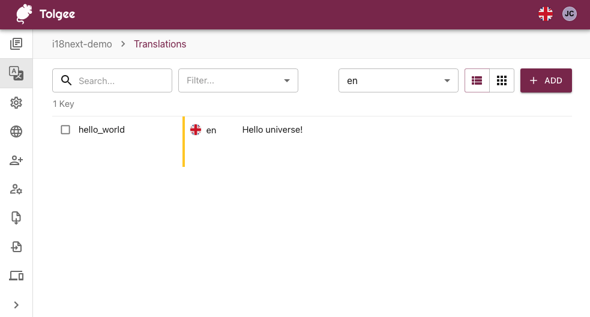The height and width of the screenshot is (317, 590).
Task: Open the JC user avatar menu
Action: (x=569, y=14)
